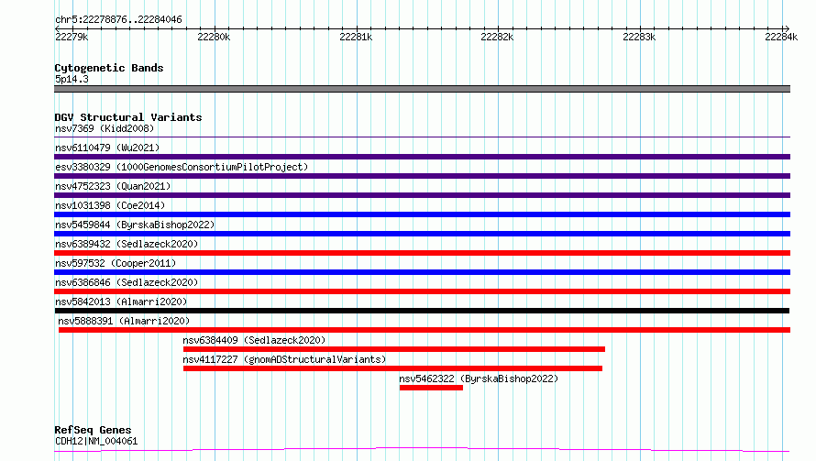Open nsv1031398 (Coe2014) label
This screenshot has height=461, width=816.
click(110, 205)
